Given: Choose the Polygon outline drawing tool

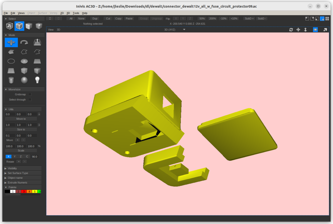Looking at the screenshot, I should [x=24, y=52].
